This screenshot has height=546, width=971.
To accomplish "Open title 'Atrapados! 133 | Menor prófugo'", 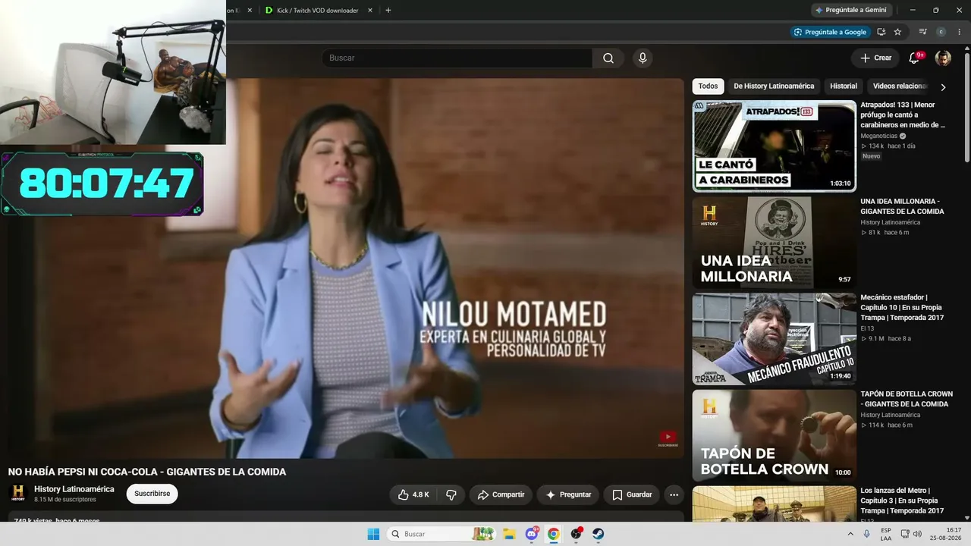I will (903, 115).
